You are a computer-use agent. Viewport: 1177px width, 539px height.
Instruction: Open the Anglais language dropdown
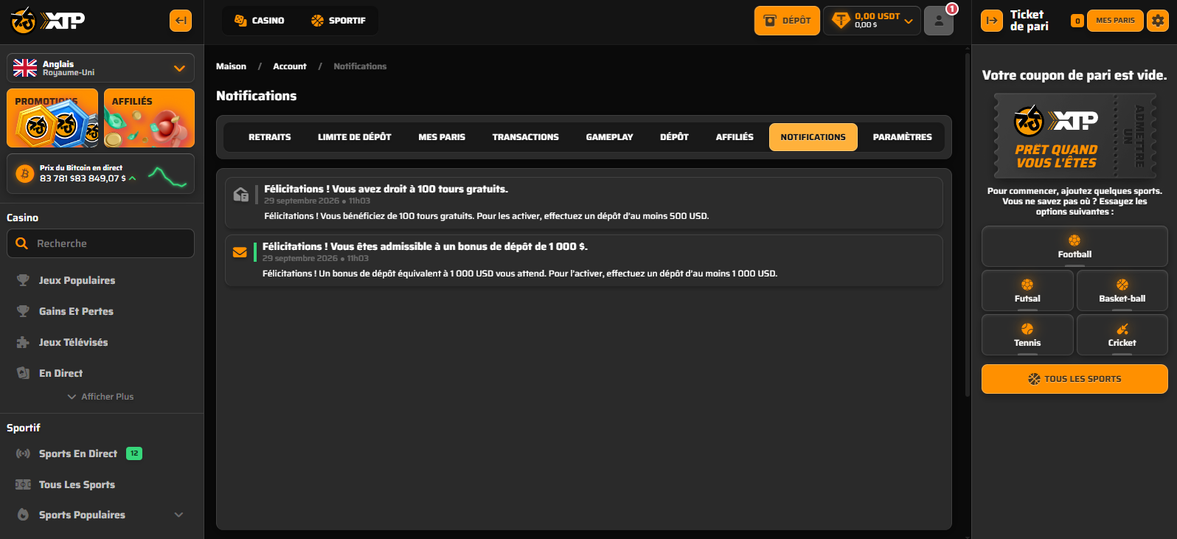100,68
